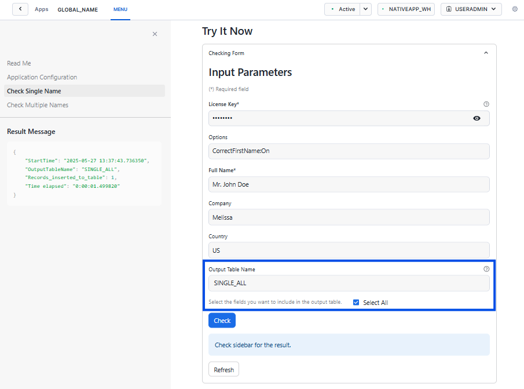Select the NATIVEAPP_WH warehouse button

click(406, 9)
